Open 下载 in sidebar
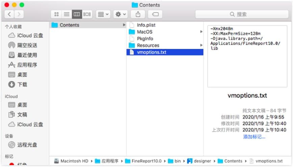The height and width of the screenshot is (167, 293). pyautogui.click(x=18, y=84)
